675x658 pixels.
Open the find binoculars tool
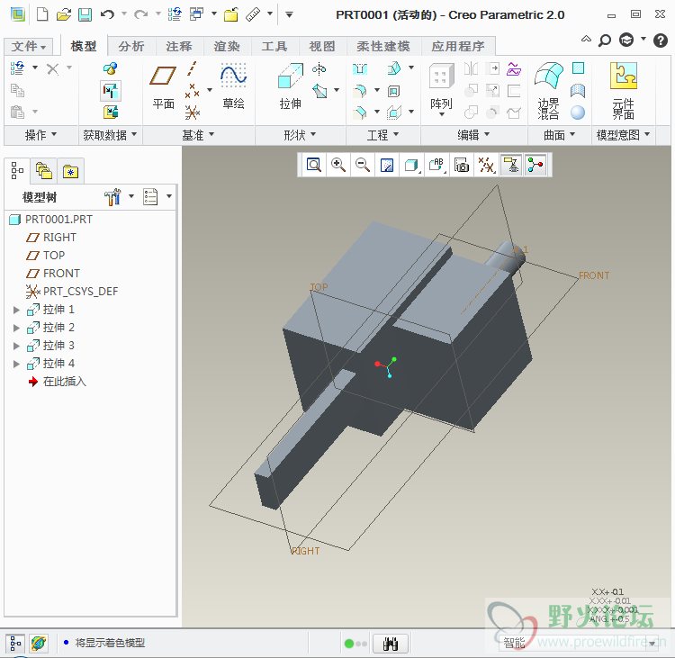tap(390, 644)
